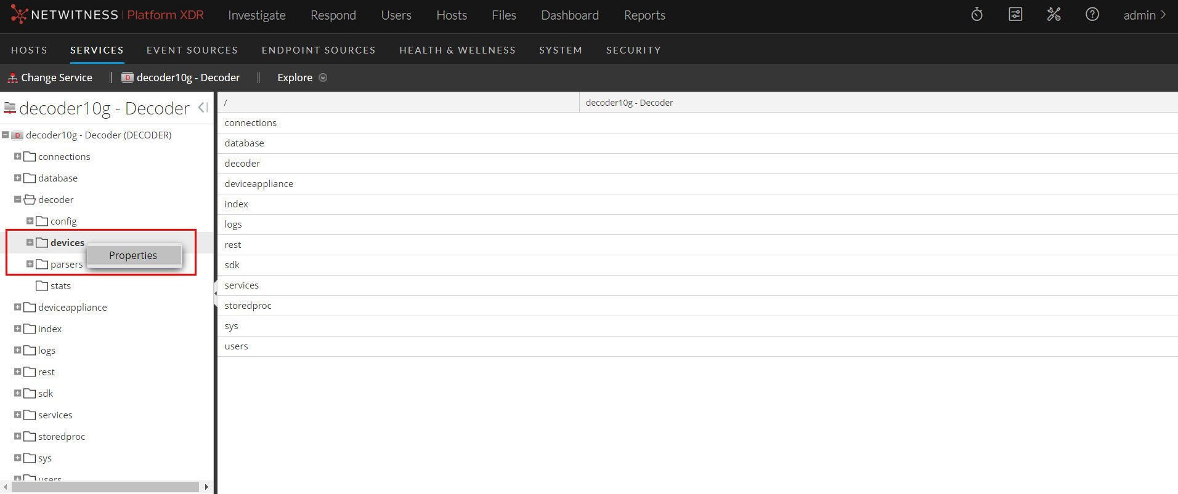The image size is (1178, 494).
Task: Collapse the tree panel with chevron icon
Action: 203,108
